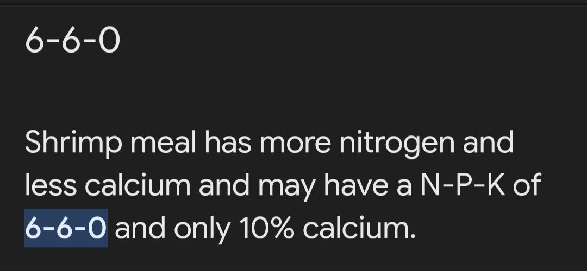The width and height of the screenshot is (587, 271).
Task: Click the word calcium in second line
Action: tap(138, 185)
